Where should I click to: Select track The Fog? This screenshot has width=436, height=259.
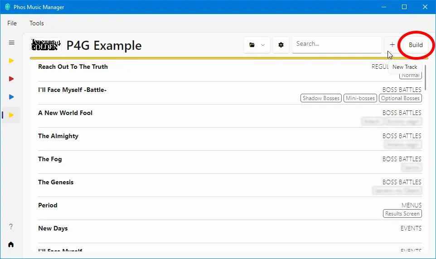(230, 162)
